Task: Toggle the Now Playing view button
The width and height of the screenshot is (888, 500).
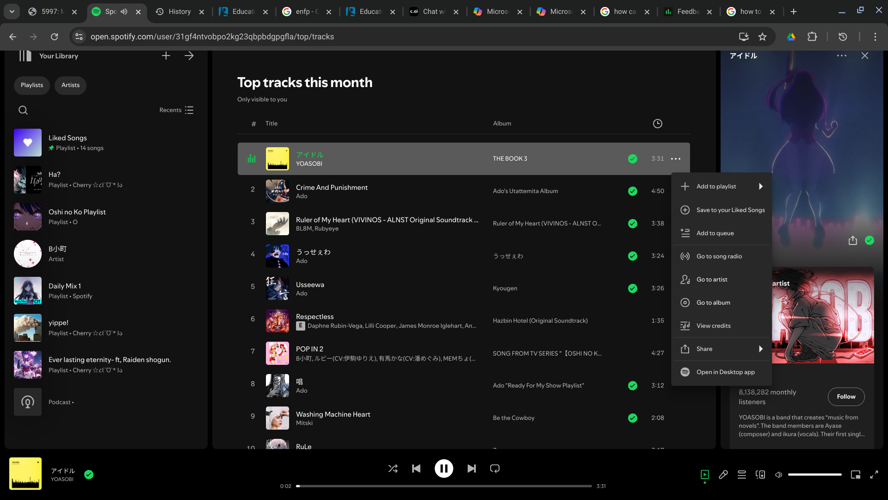Action: (x=704, y=475)
